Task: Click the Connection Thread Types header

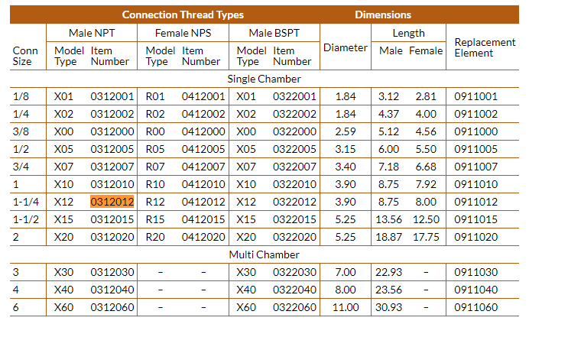Action: 183,15
